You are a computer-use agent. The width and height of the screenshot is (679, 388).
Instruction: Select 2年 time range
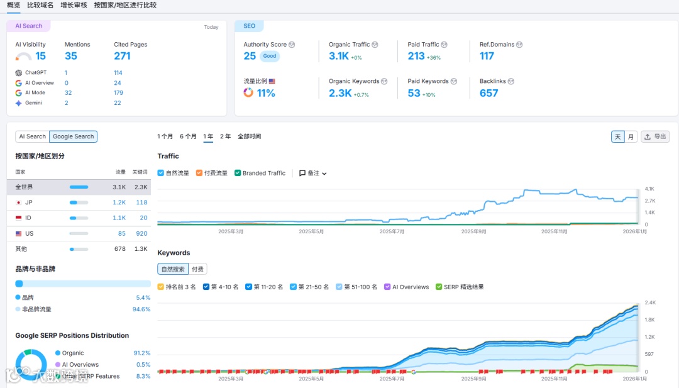(x=225, y=136)
